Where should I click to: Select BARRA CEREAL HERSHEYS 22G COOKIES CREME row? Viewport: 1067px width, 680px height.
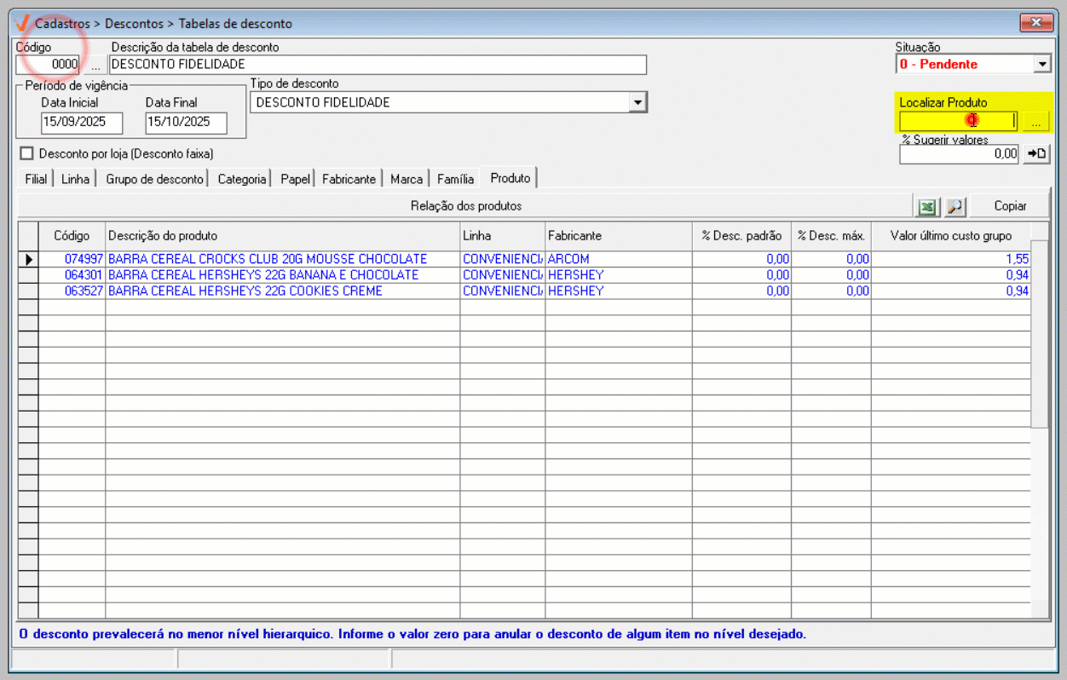245,291
